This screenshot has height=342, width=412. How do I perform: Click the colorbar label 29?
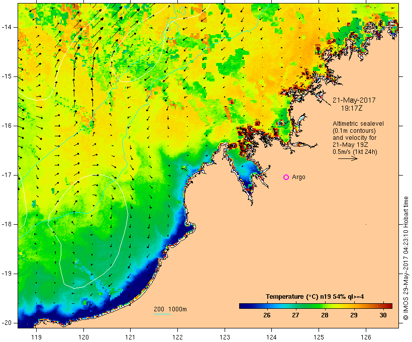[354, 315]
